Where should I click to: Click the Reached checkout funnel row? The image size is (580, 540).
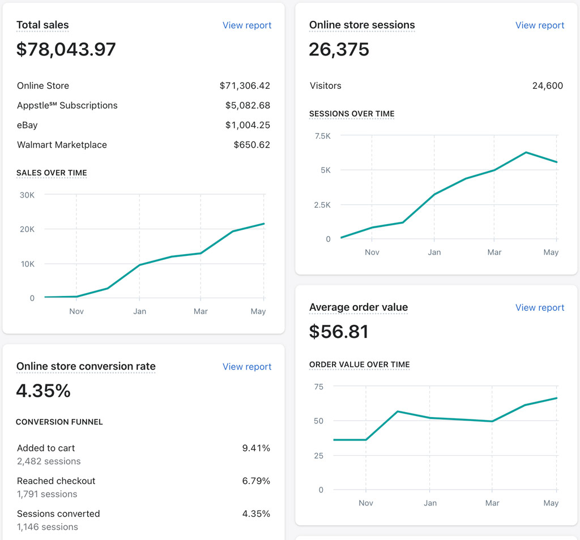[x=143, y=487]
